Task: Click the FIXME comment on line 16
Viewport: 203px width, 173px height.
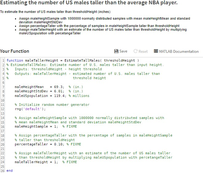Action: 70,126
